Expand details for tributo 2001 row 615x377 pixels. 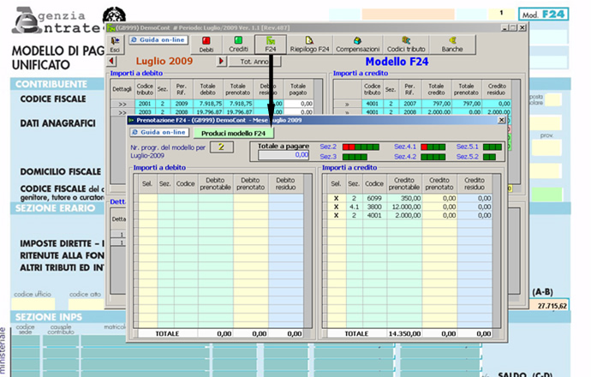pyautogui.click(x=122, y=104)
